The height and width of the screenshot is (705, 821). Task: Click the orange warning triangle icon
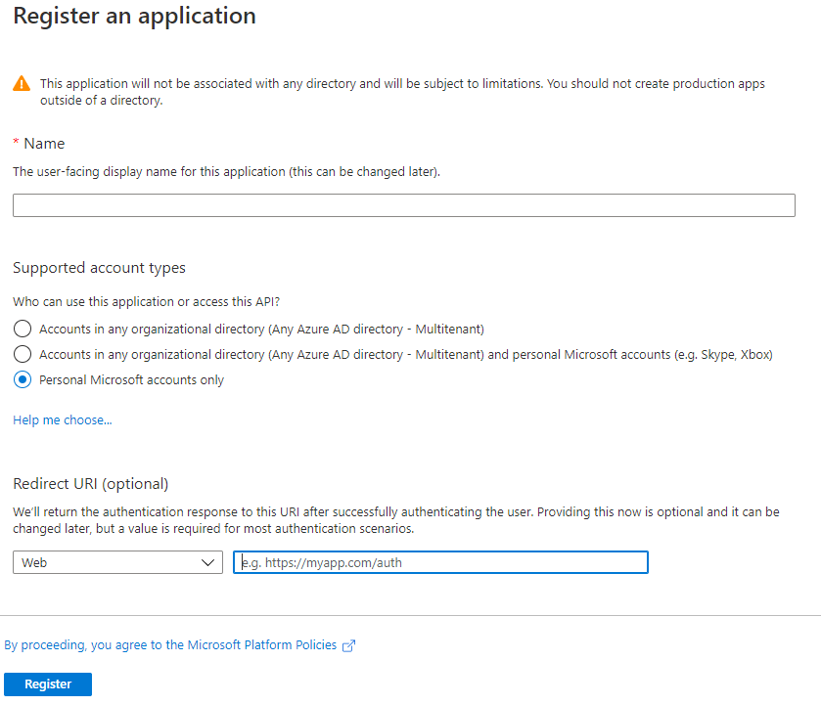pos(22,85)
